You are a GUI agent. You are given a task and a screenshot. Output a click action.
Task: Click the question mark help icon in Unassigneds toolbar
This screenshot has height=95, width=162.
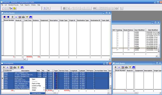point(18,67)
